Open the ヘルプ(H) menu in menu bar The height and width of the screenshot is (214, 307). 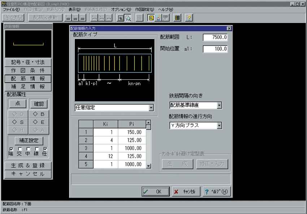click(x=166, y=9)
